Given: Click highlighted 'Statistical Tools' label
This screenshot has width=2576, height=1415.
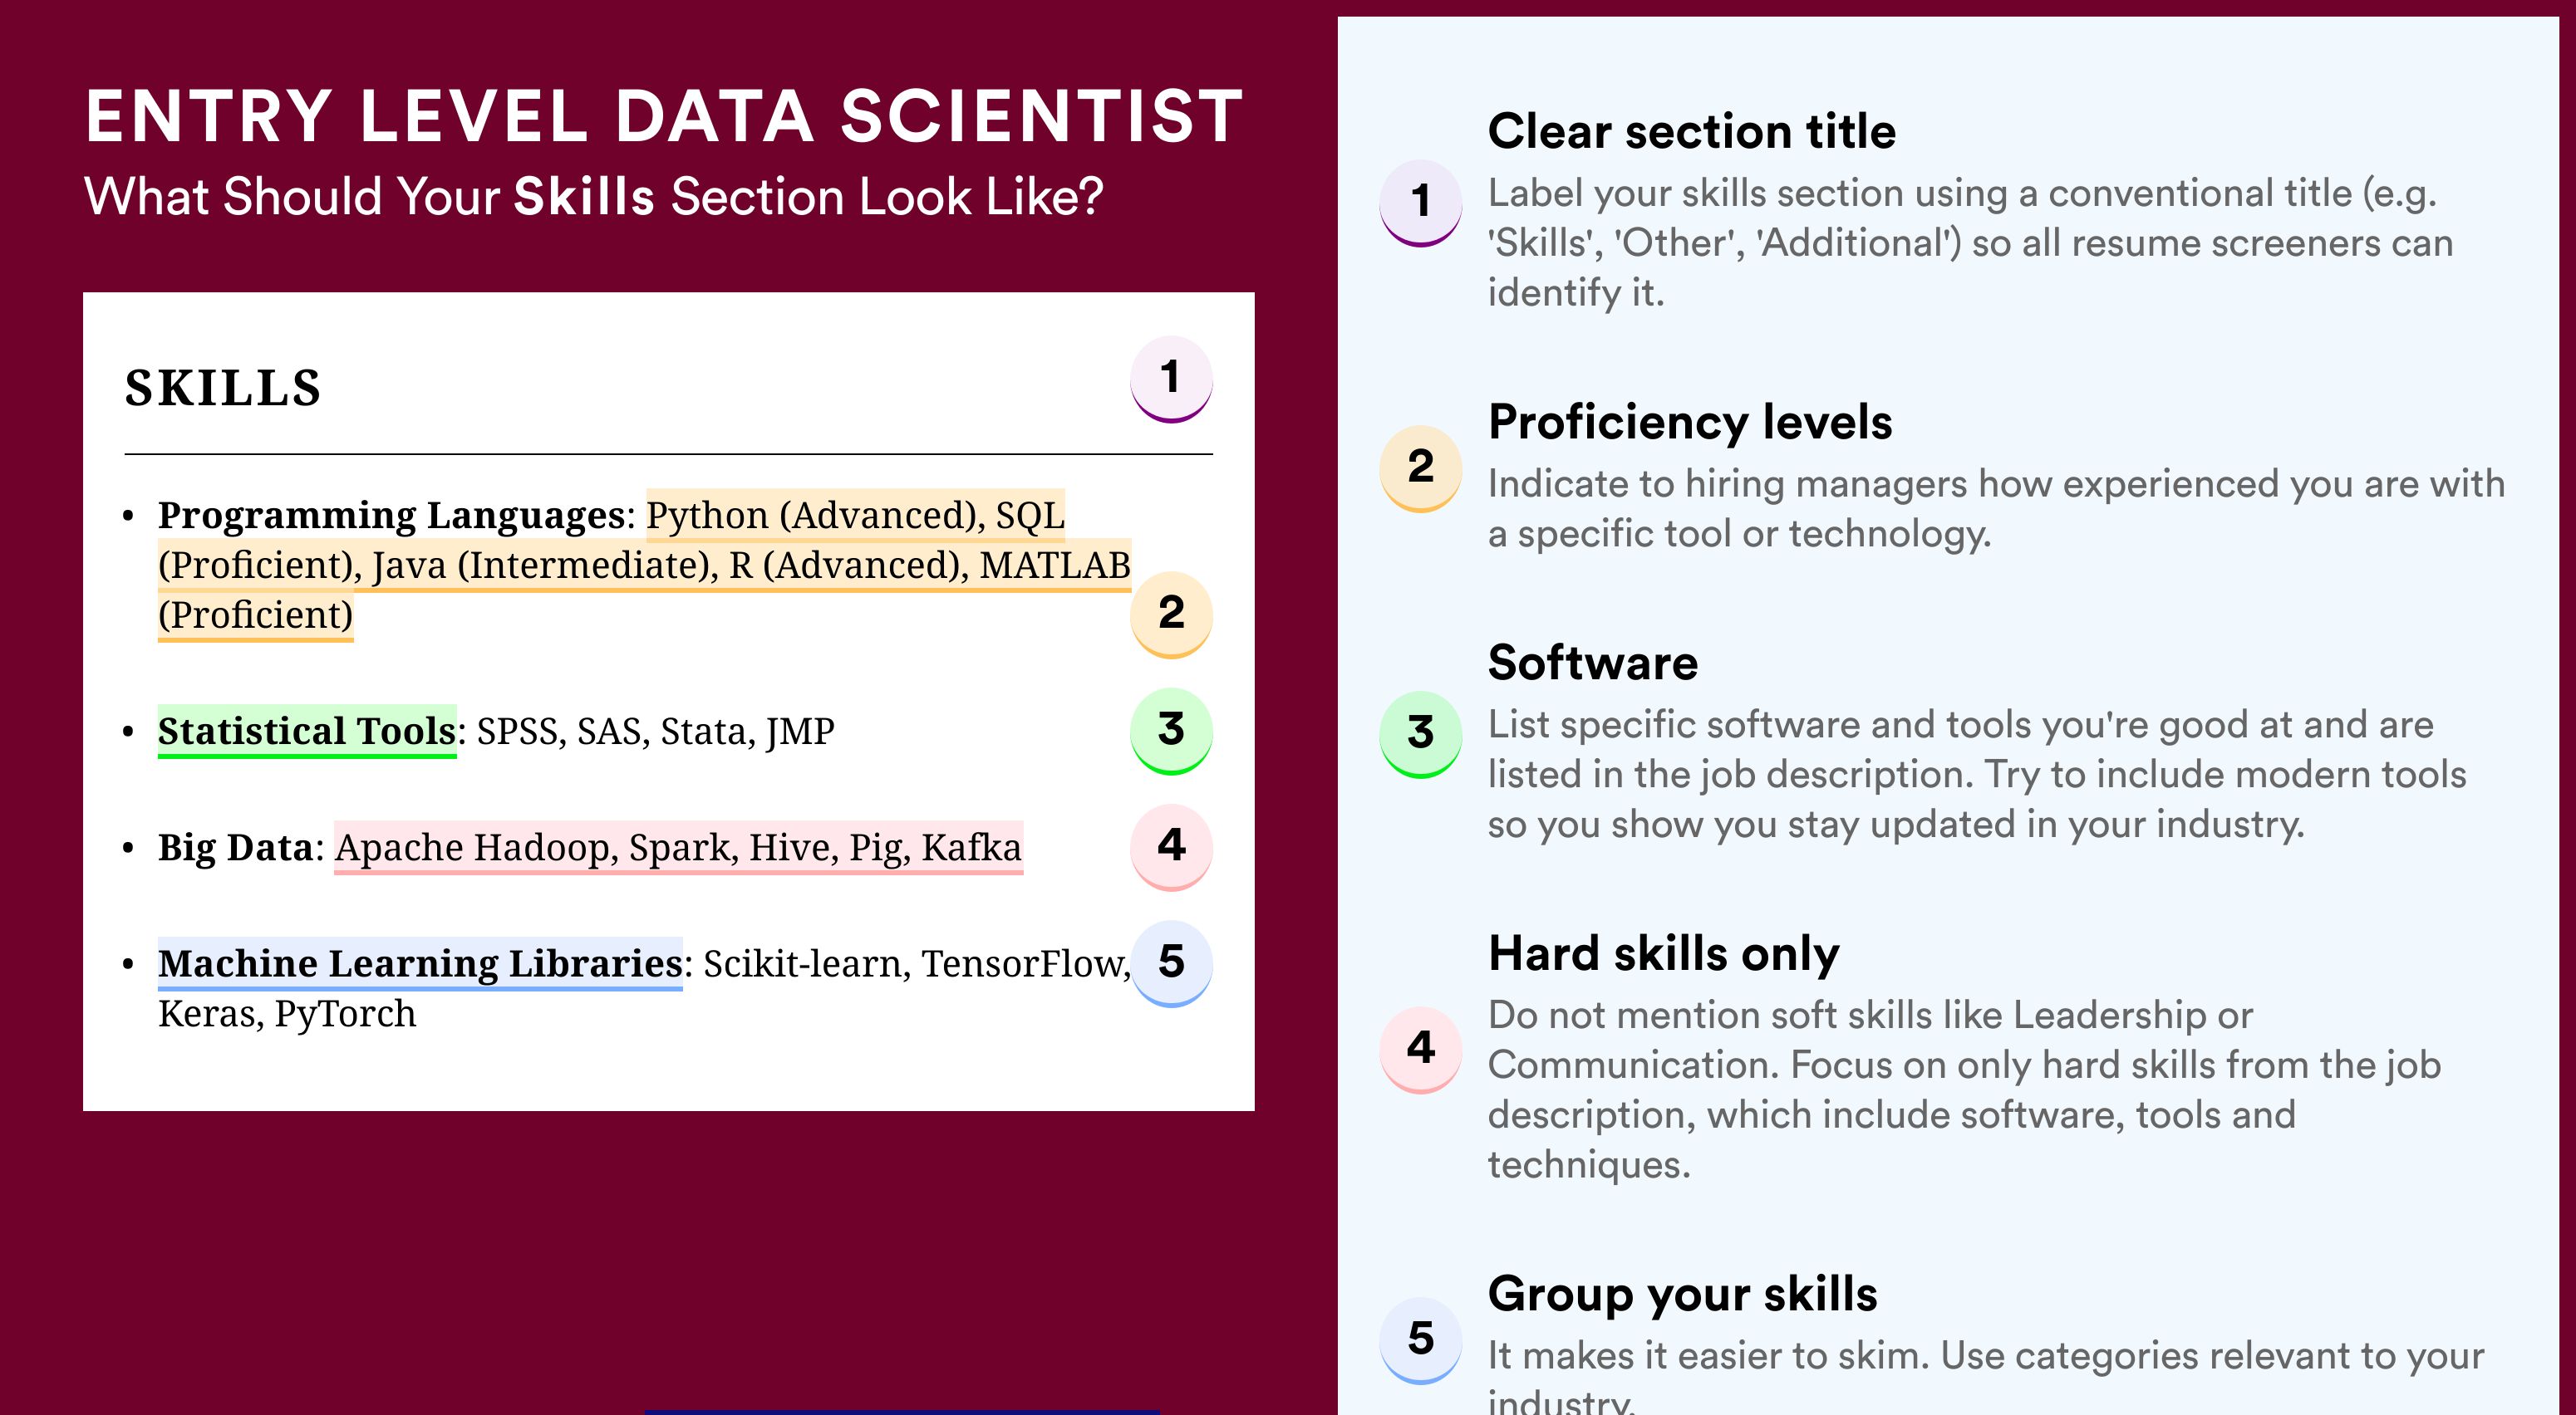Looking at the screenshot, I should click(x=307, y=731).
